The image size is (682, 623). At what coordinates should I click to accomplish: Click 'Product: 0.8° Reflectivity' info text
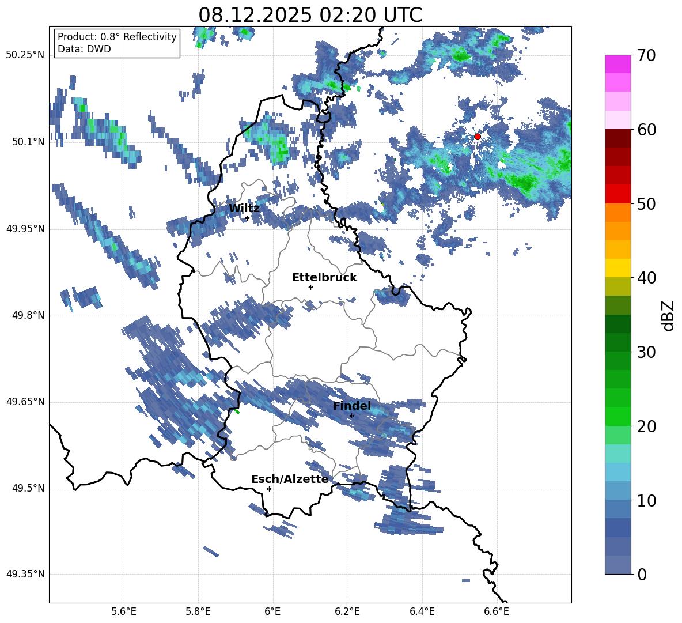point(117,37)
